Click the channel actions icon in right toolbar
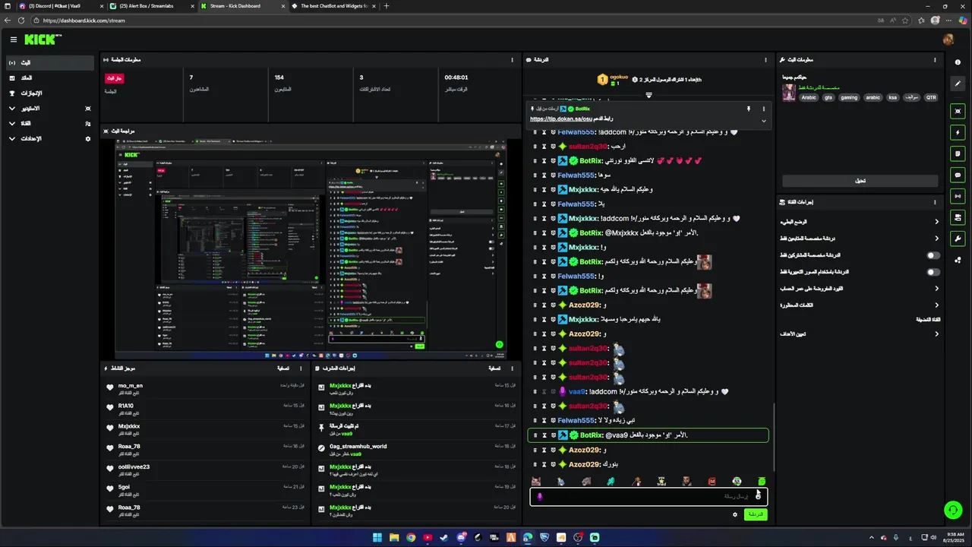Viewport: 972px width, 547px height. pos(958,217)
